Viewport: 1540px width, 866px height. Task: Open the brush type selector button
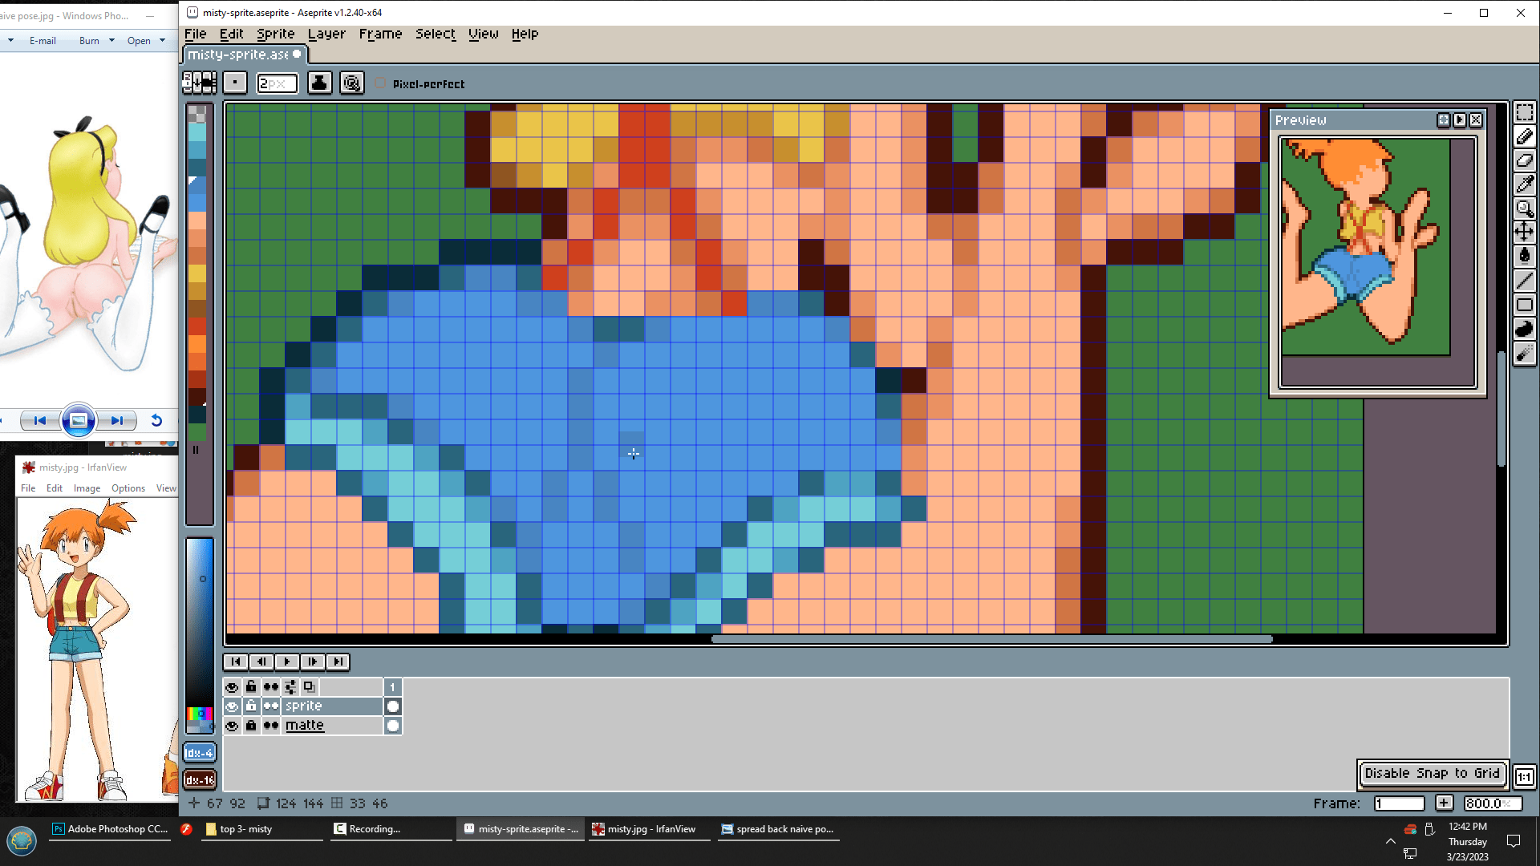pos(235,83)
